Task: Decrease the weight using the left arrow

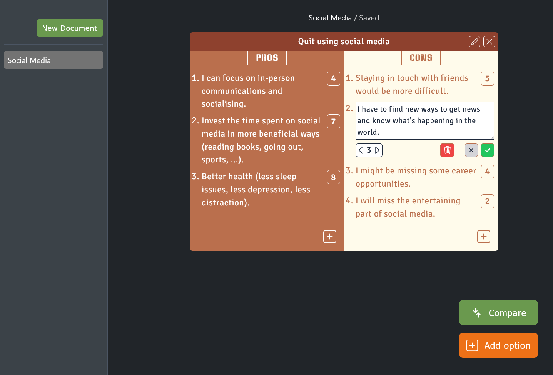Action: [361, 150]
